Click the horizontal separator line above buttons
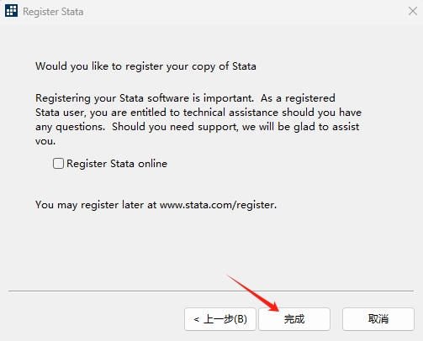Screen dimensions: 423x341 211,291
